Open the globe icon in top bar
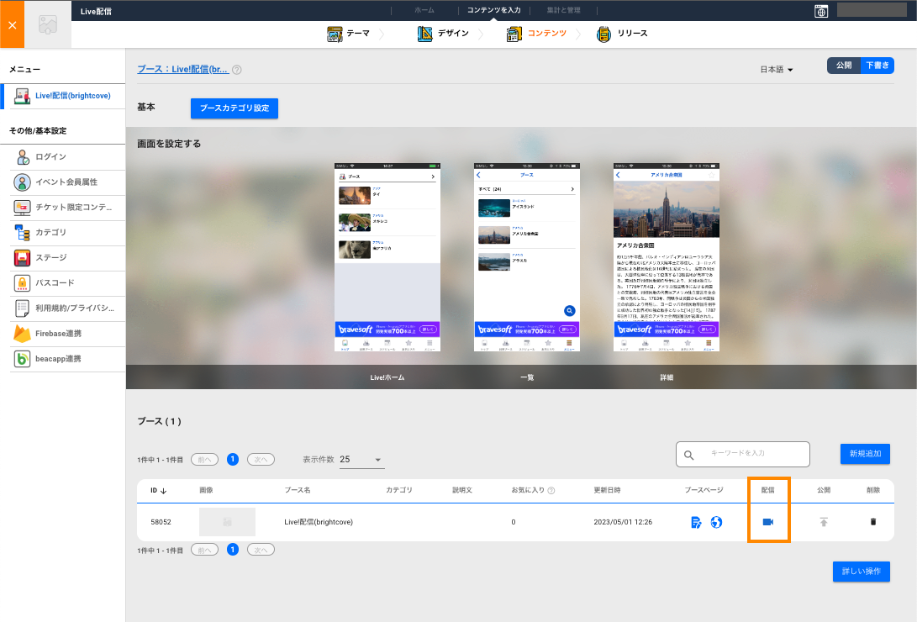Image resolution: width=917 pixels, height=622 pixels. click(821, 11)
